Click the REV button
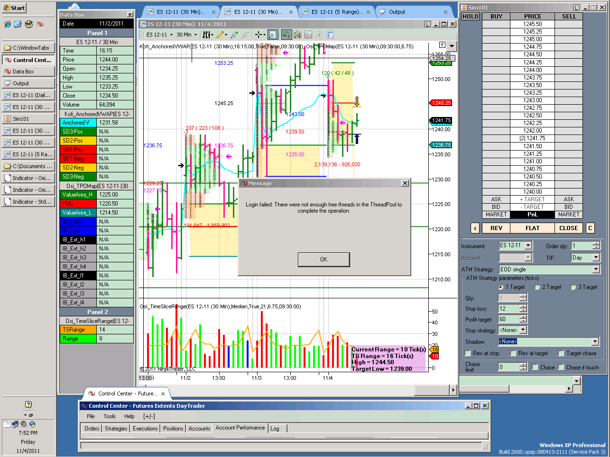Image resolution: width=610 pixels, height=457 pixels. tap(496, 228)
